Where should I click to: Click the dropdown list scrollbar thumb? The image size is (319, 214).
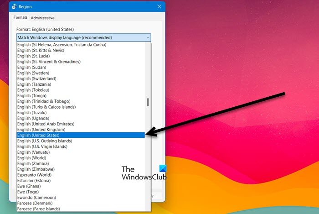[x=148, y=102]
